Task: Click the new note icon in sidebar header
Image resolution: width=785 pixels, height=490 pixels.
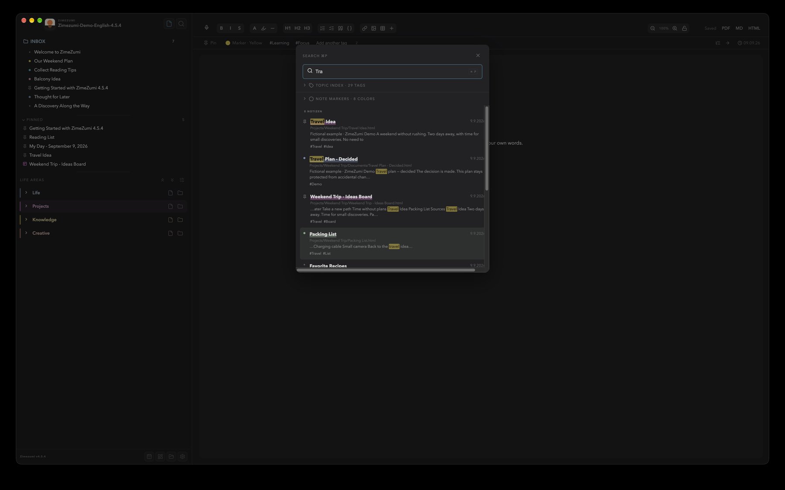Action: pyautogui.click(x=169, y=24)
